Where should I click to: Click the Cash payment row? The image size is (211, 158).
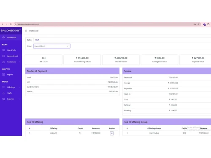(72, 78)
